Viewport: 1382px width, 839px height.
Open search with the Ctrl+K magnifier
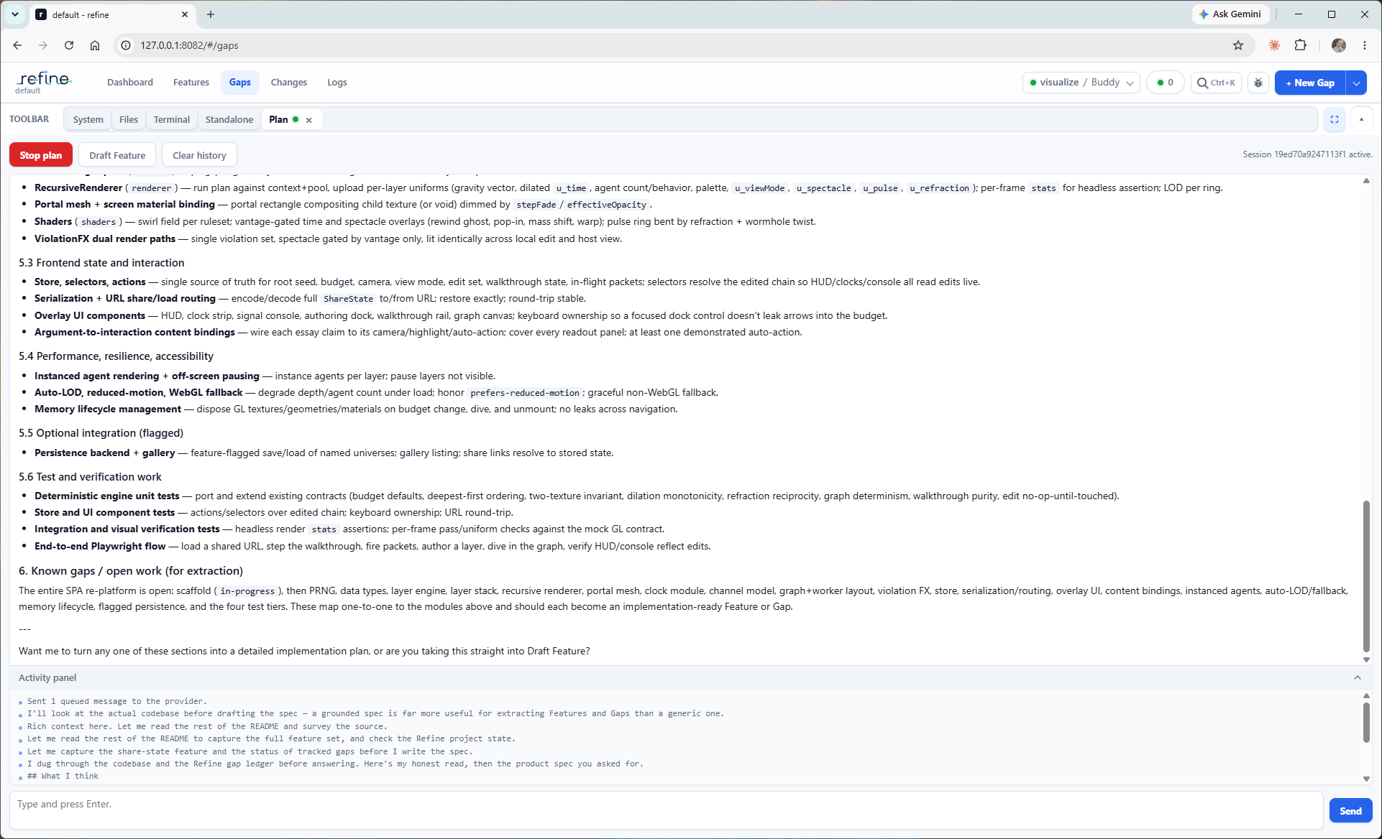(1216, 83)
